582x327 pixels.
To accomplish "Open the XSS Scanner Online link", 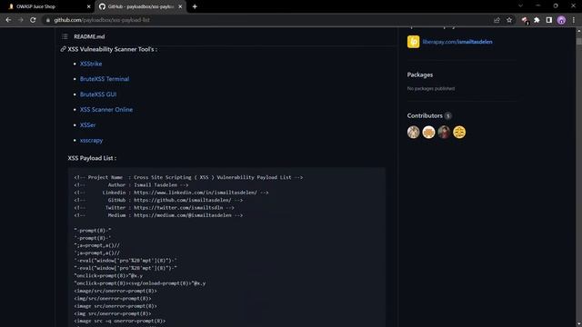I will 106,109.
